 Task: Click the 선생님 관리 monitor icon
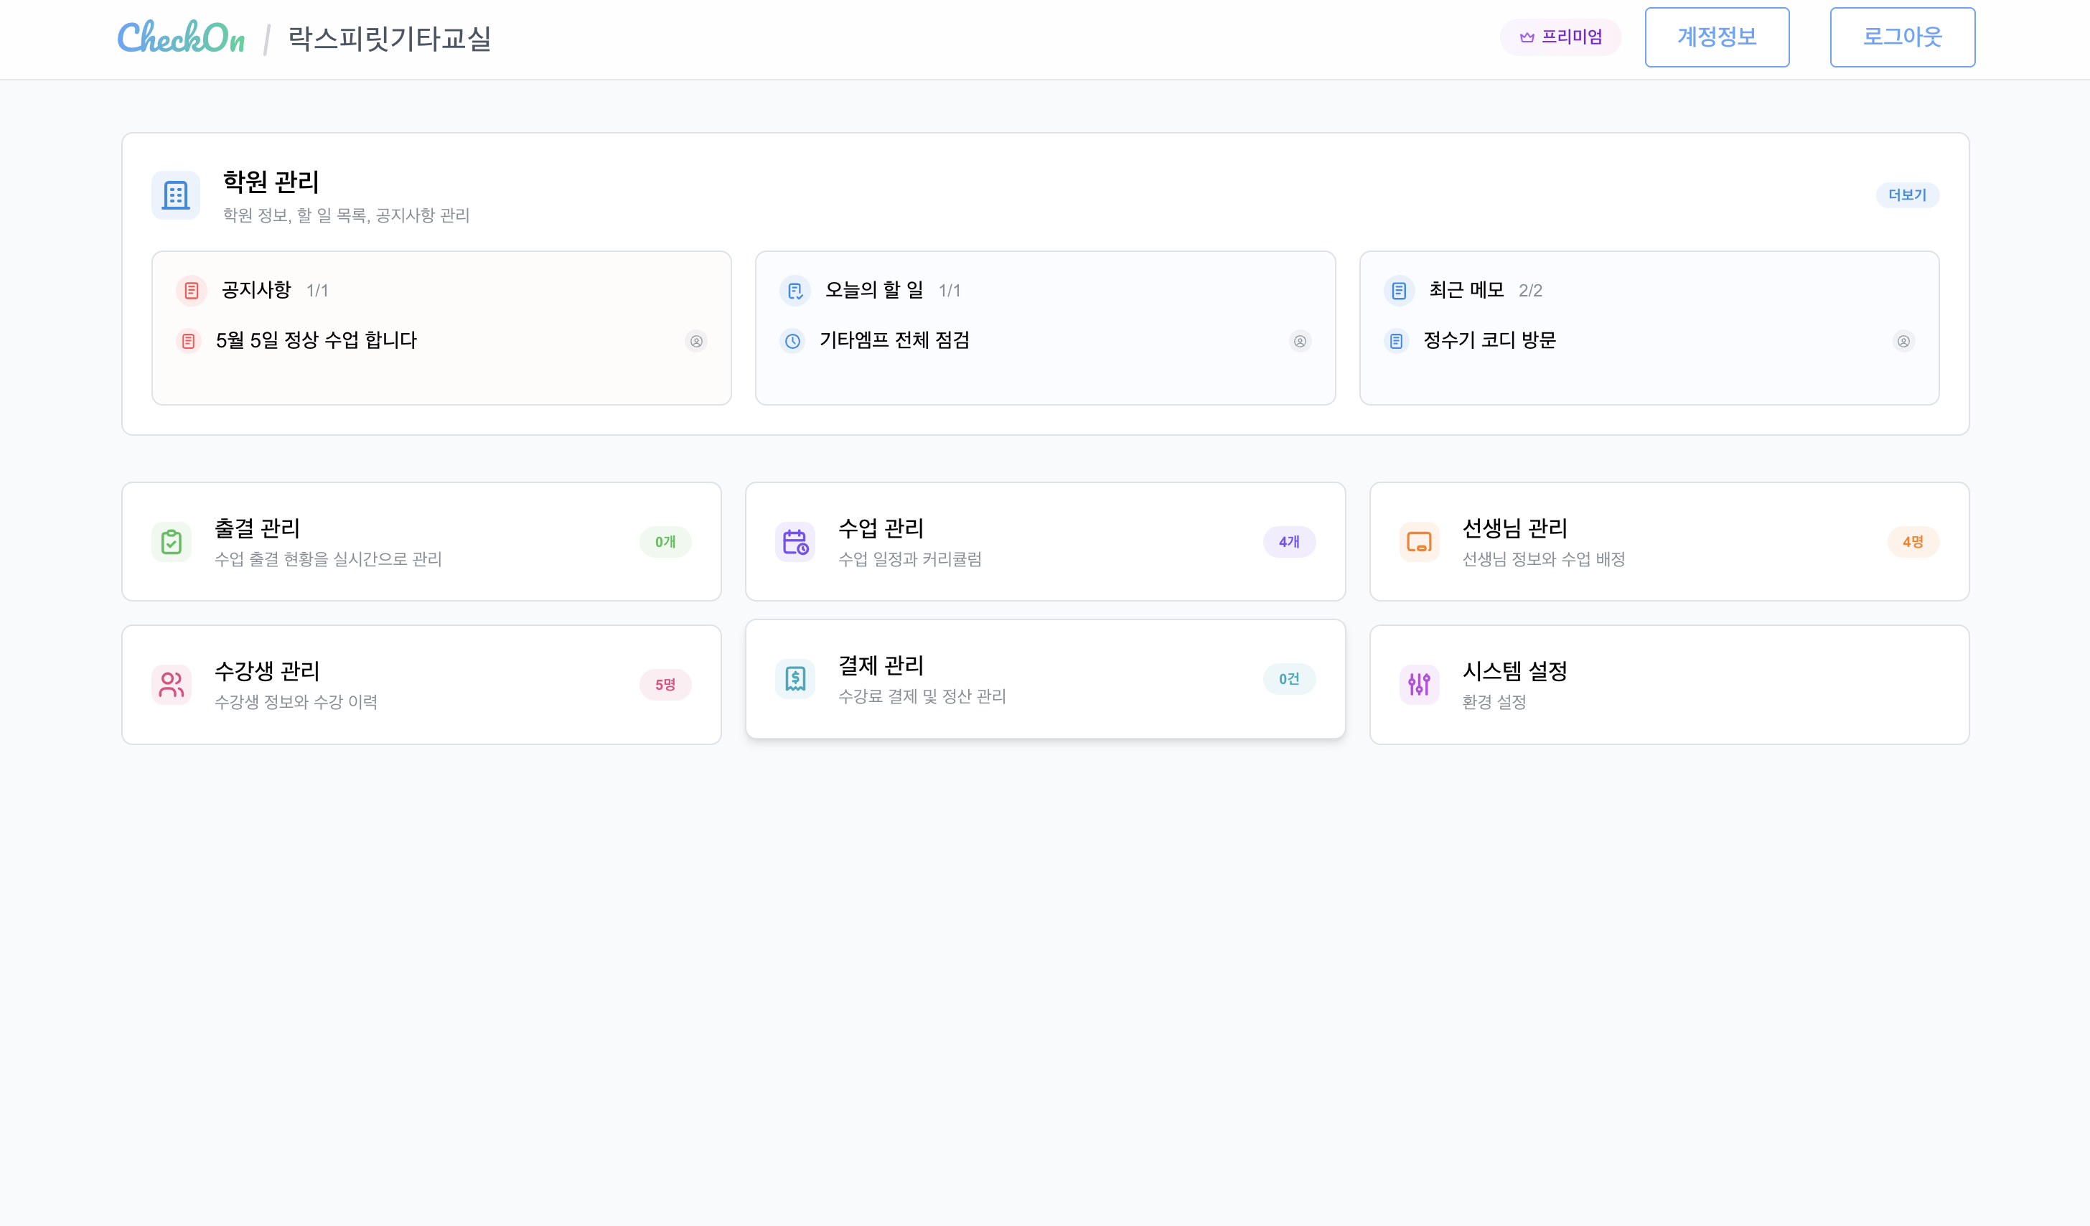pos(1420,542)
